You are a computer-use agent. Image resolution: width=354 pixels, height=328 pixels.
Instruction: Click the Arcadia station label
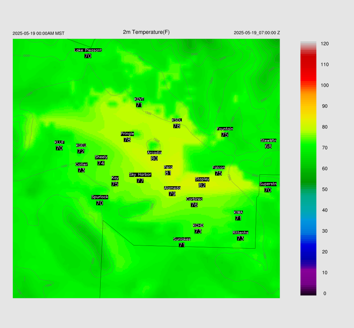(x=155, y=153)
